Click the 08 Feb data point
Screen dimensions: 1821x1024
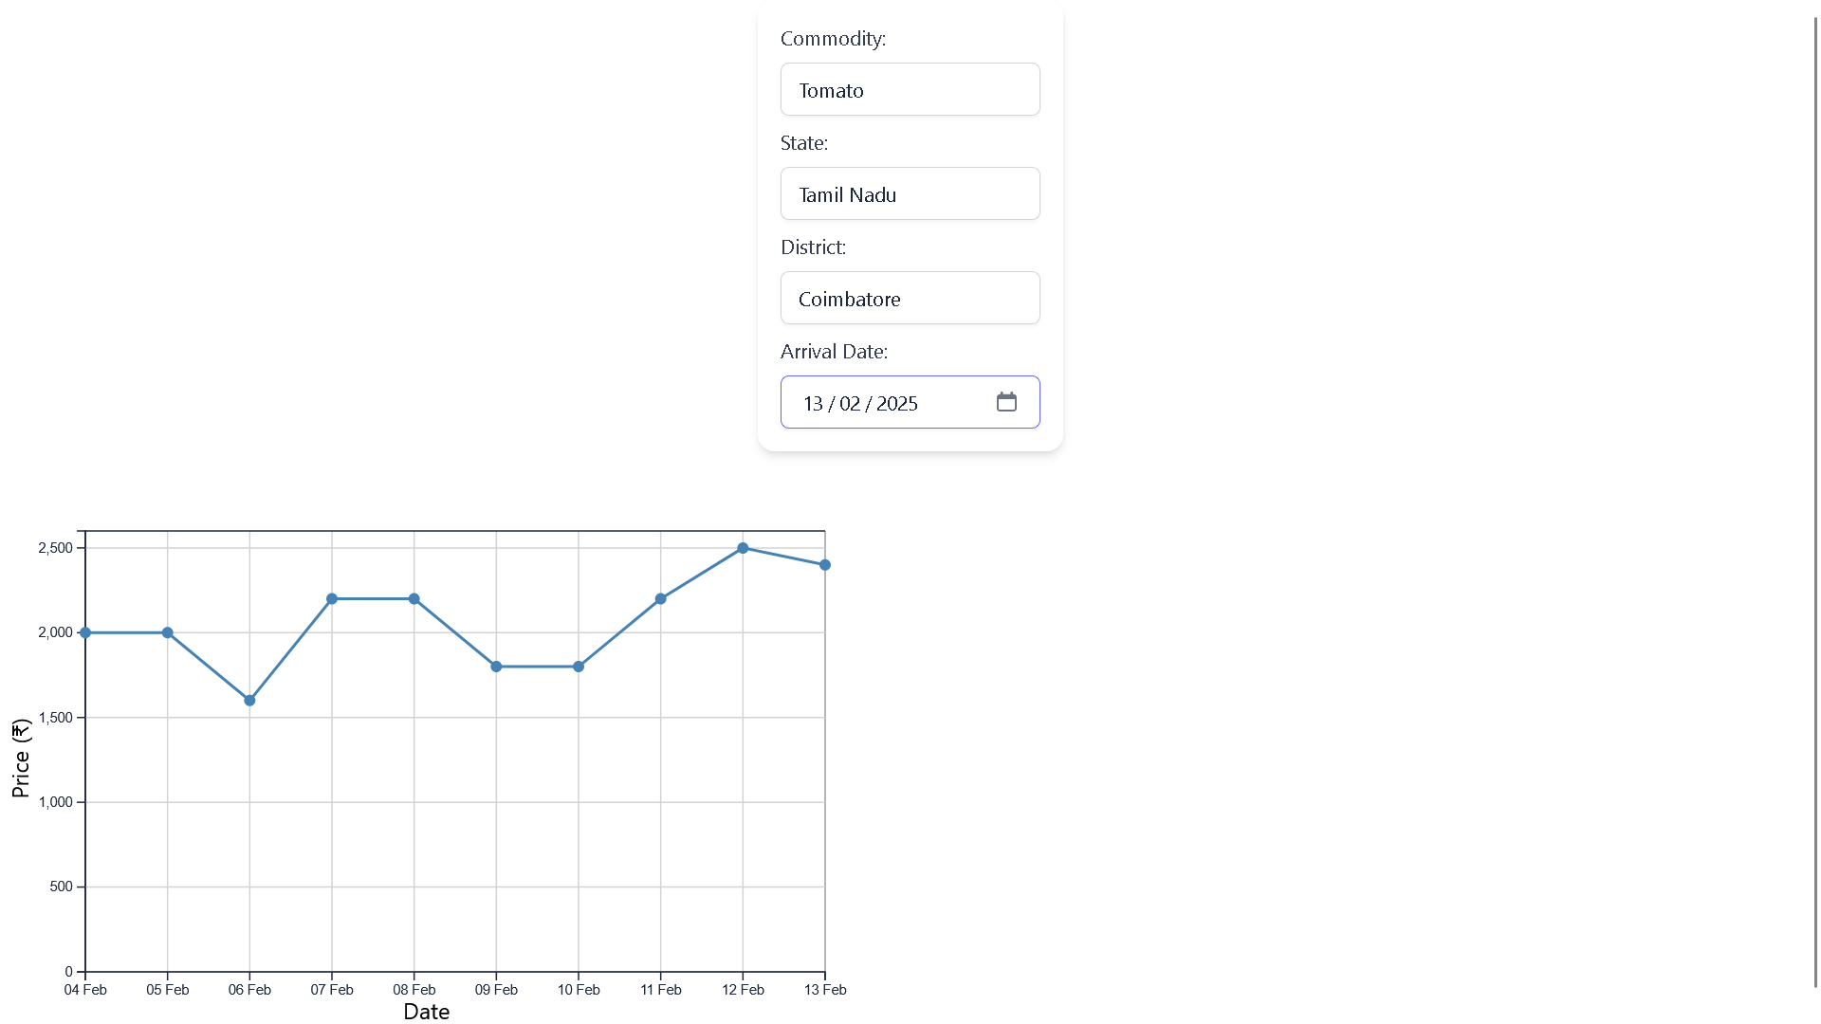(414, 599)
